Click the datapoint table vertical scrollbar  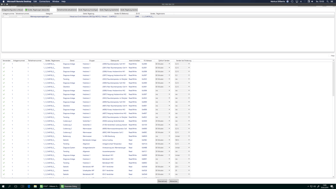pos(333,79)
